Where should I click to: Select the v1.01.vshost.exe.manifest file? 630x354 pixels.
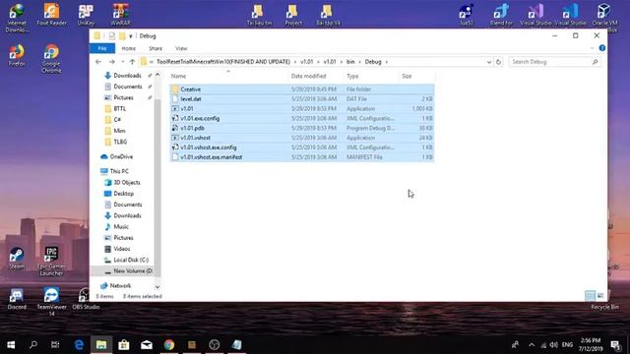[x=301, y=157]
